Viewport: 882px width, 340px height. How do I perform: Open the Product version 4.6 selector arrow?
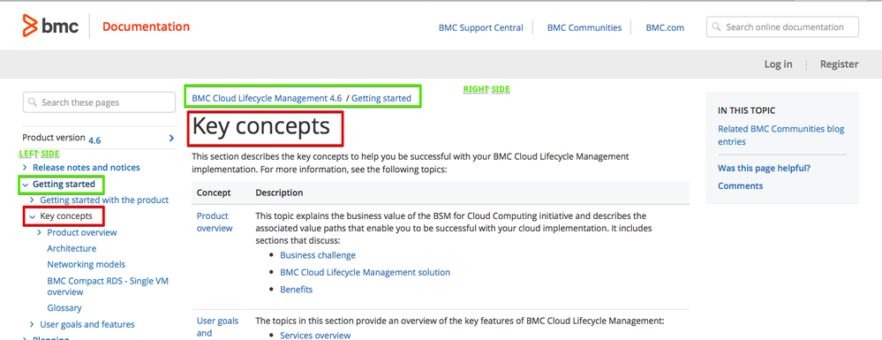171,138
